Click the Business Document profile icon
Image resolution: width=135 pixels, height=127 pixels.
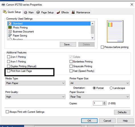click(x=10, y=32)
